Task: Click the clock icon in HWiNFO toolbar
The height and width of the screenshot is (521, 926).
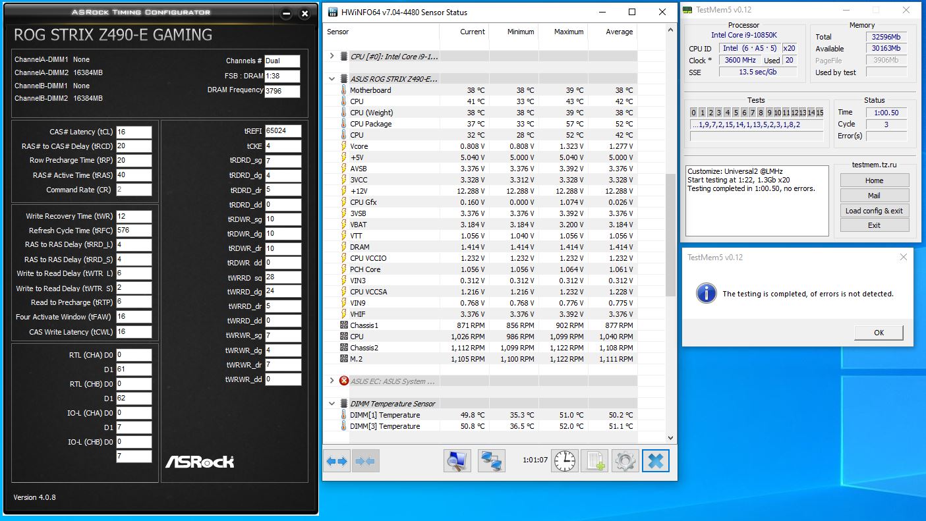Action: coord(565,461)
